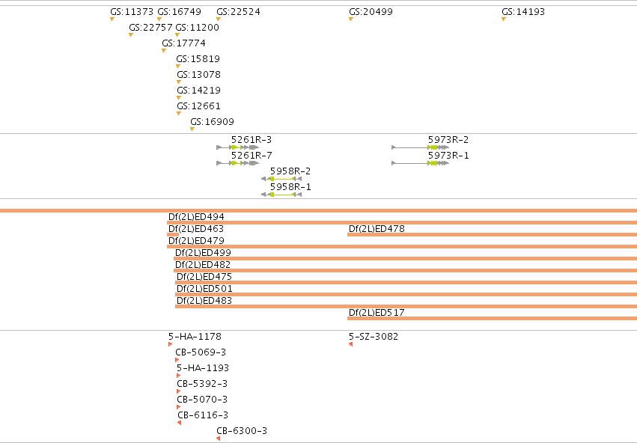This screenshot has height=443, width=637.
Task: Click the Df(2L)ED494 deficiency bar
Action: [x=402, y=222]
